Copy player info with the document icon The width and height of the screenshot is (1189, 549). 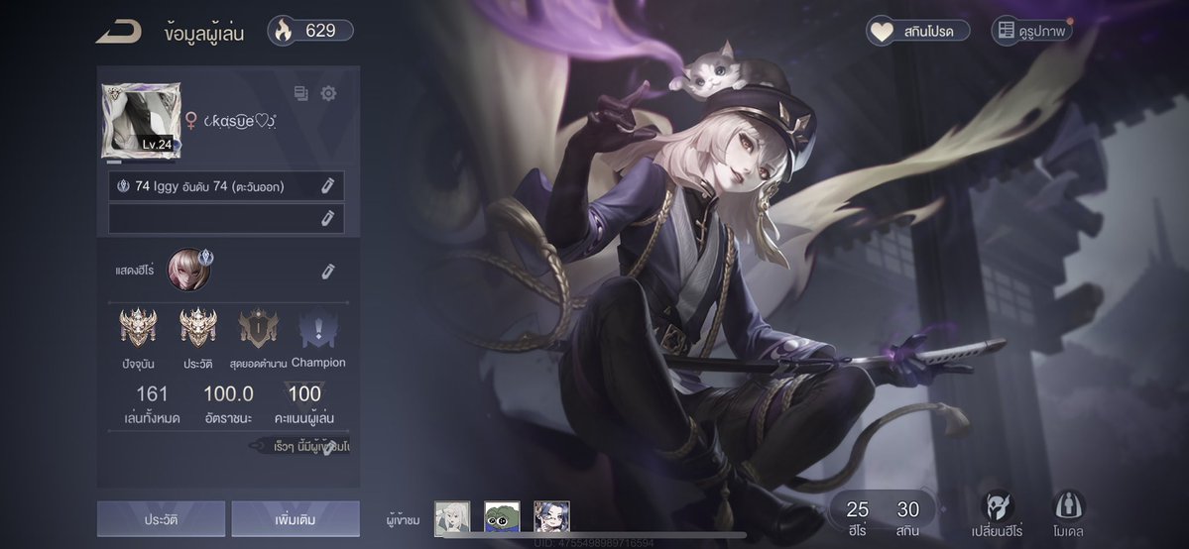click(301, 93)
